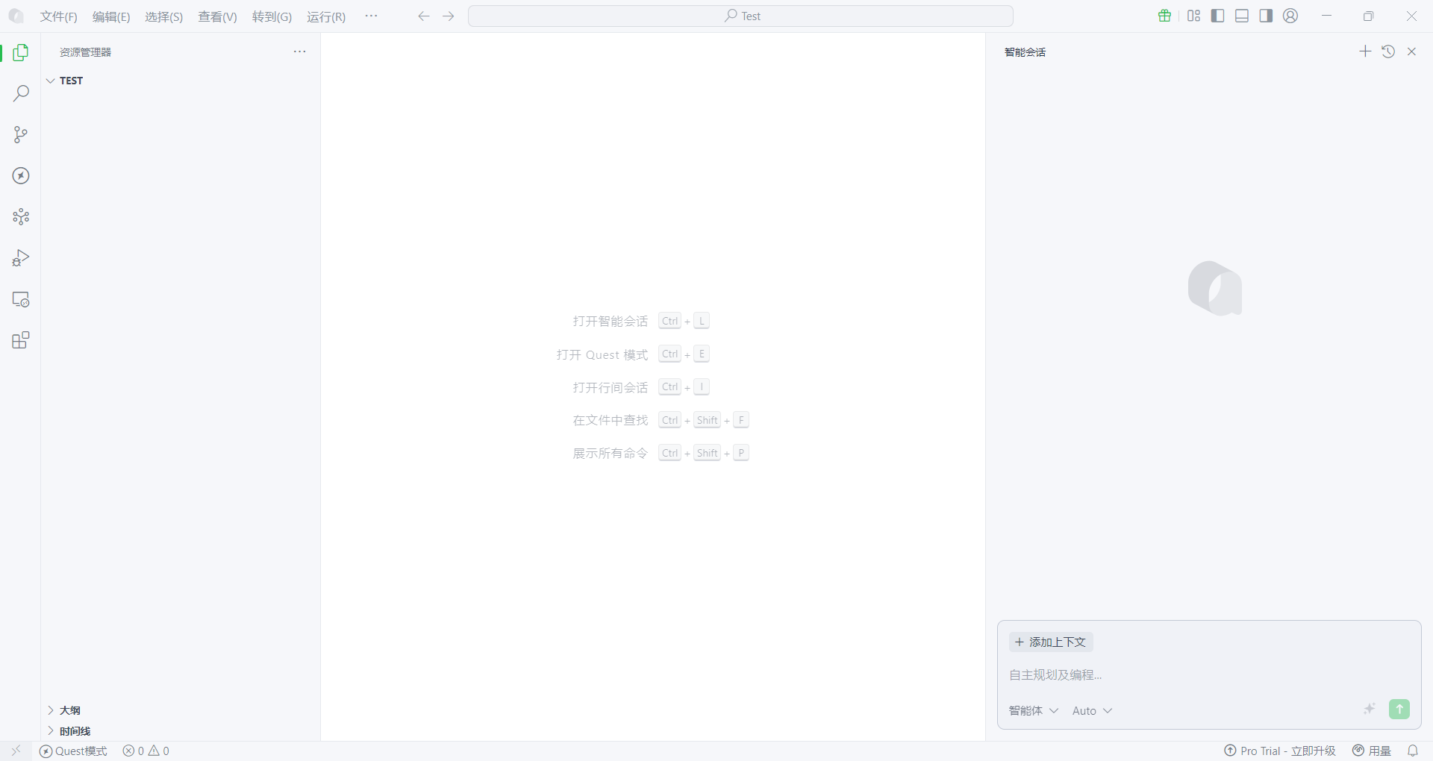Open the 文件(F) menu

tap(58, 16)
